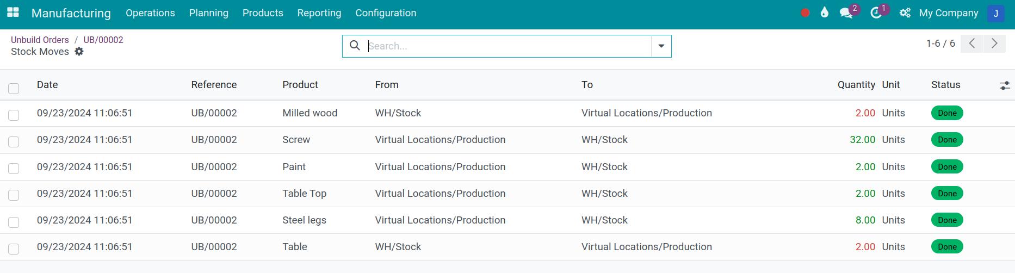The image size is (1015, 273).
Task: Open the Operations menu
Action: [x=150, y=13]
